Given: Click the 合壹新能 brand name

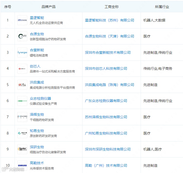Looking at the screenshot, I should coord(37,50).
